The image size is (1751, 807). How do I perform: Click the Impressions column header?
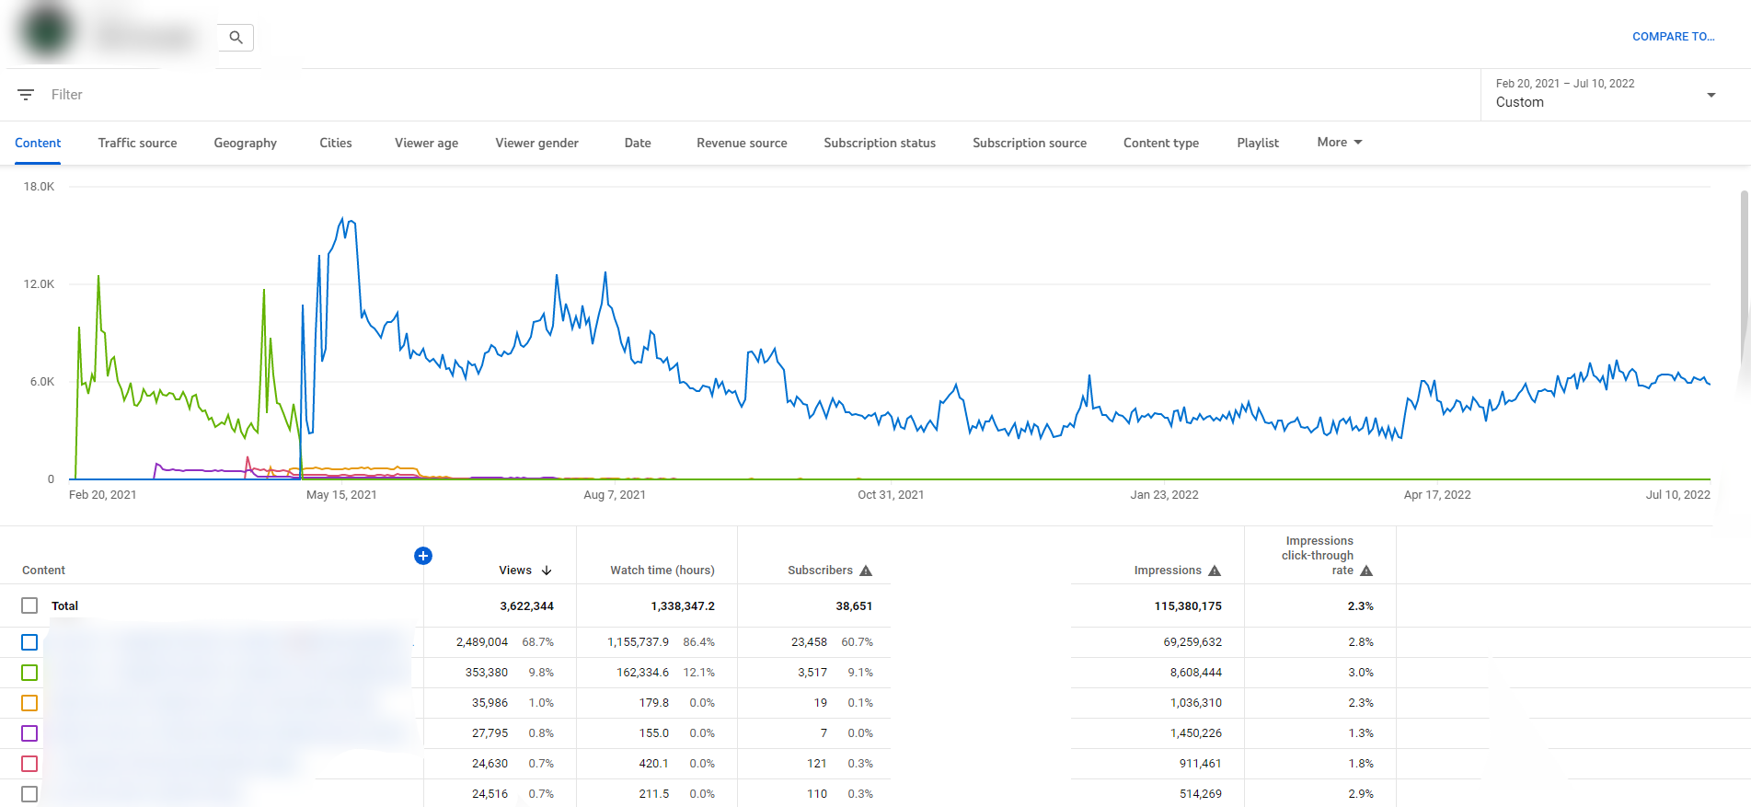pos(1168,571)
